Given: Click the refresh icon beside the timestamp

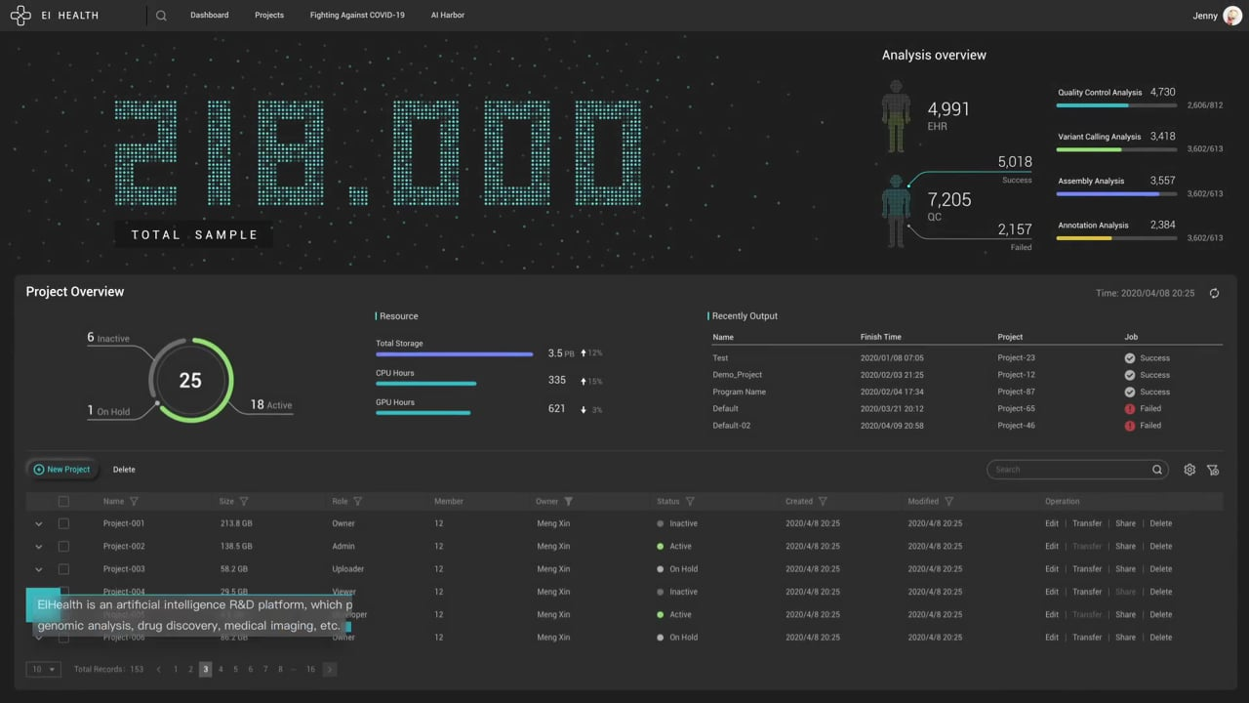Looking at the screenshot, I should click(x=1214, y=293).
